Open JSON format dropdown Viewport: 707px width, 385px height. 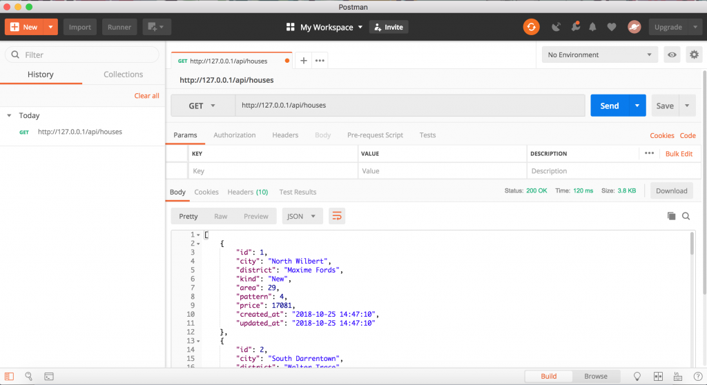pos(302,217)
